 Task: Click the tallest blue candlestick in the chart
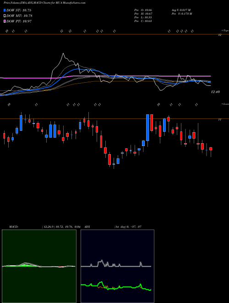click(147, 128)
